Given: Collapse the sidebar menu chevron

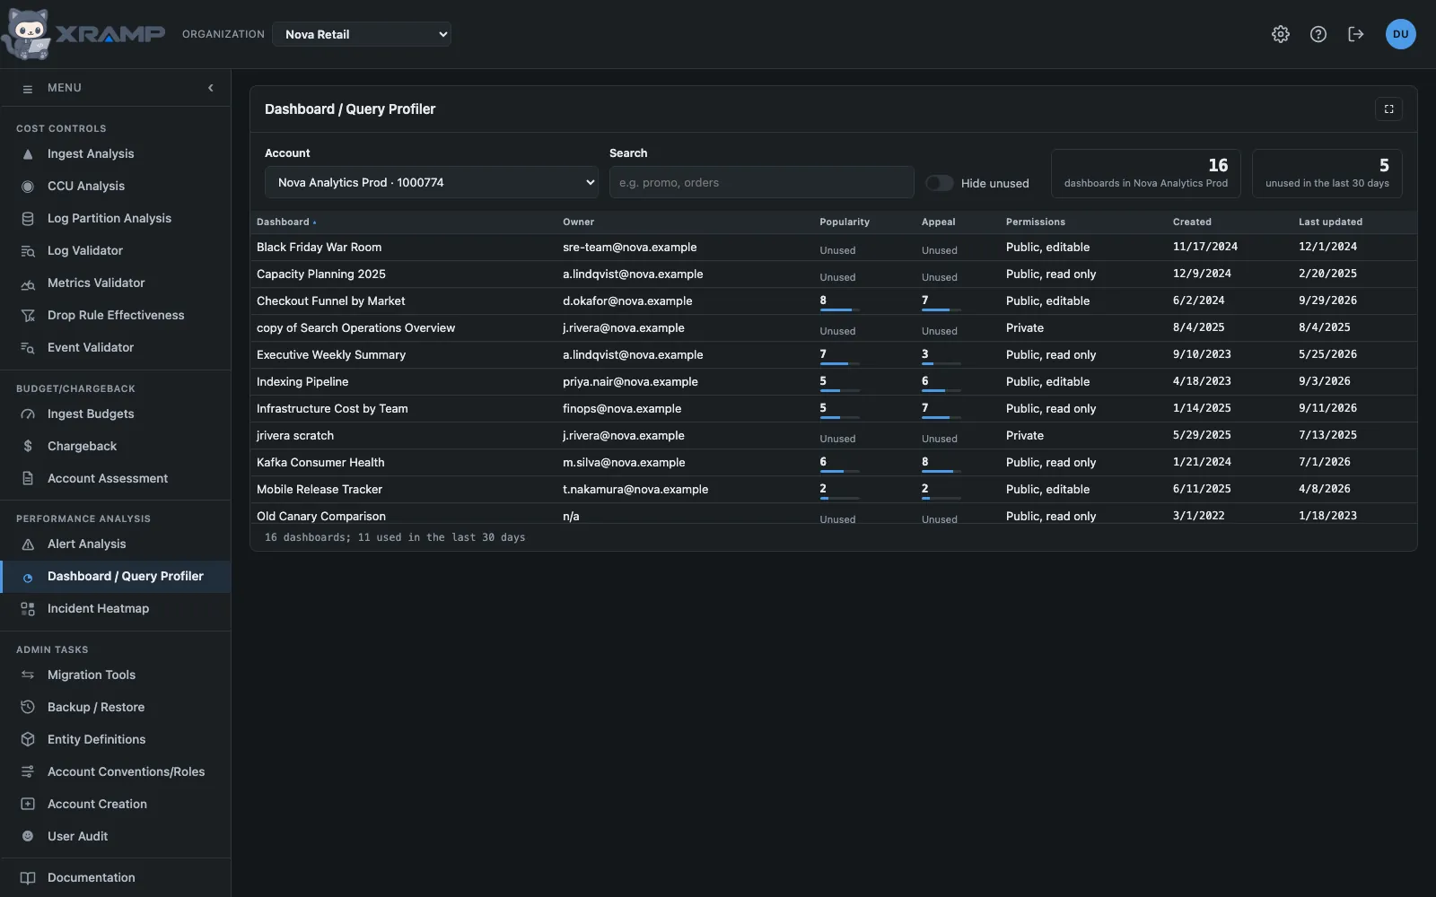Looking at the screenshot, I should point(211,88).
